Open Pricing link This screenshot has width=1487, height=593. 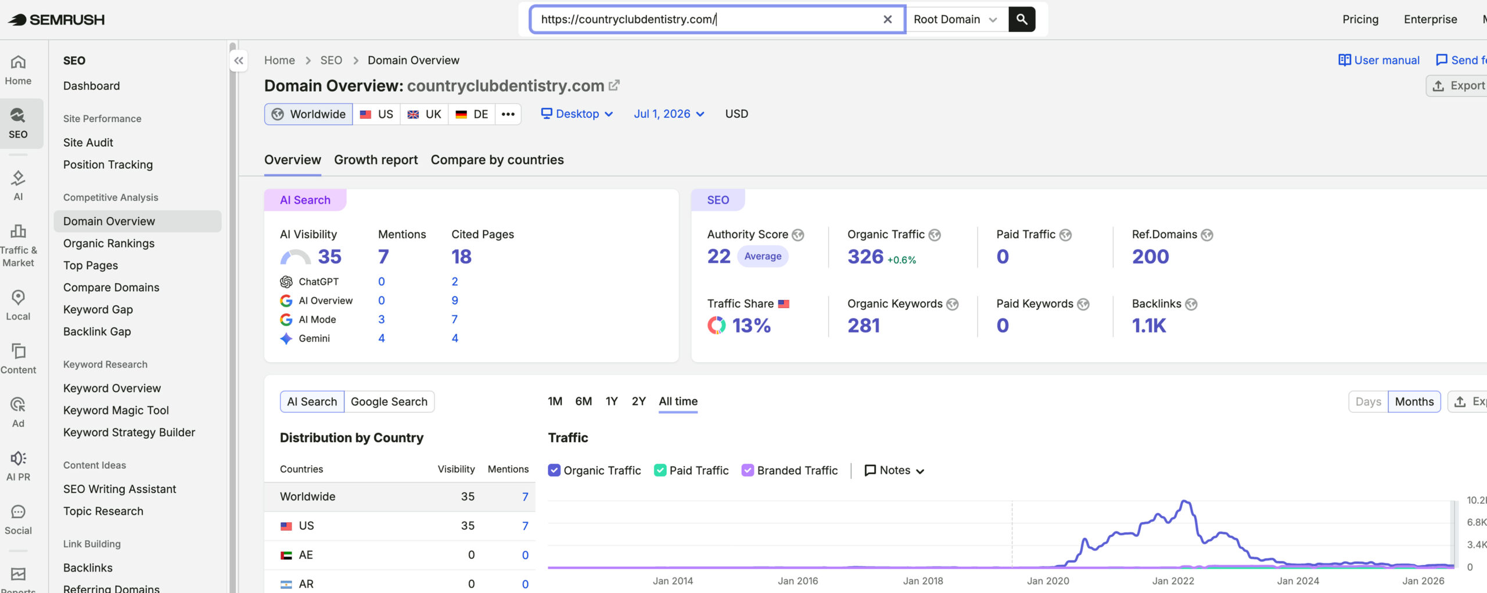1360,19
